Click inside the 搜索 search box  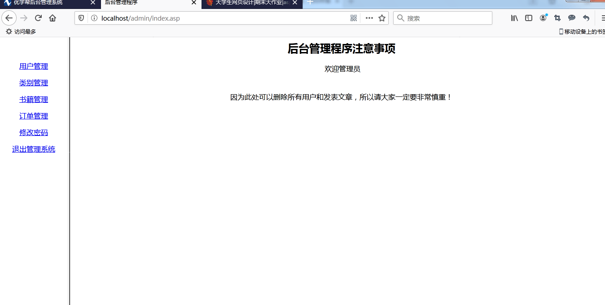pyautogui.click(x=447, y=18)
